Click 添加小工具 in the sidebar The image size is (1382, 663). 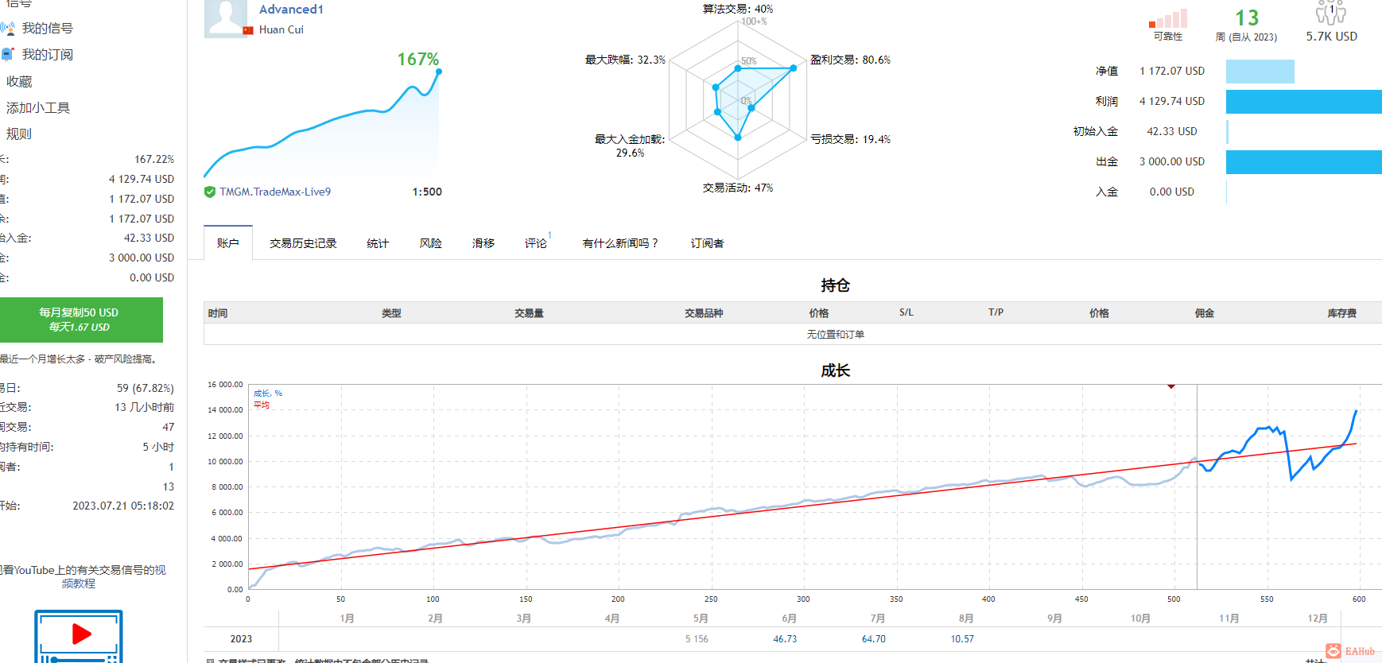(38, 108)
